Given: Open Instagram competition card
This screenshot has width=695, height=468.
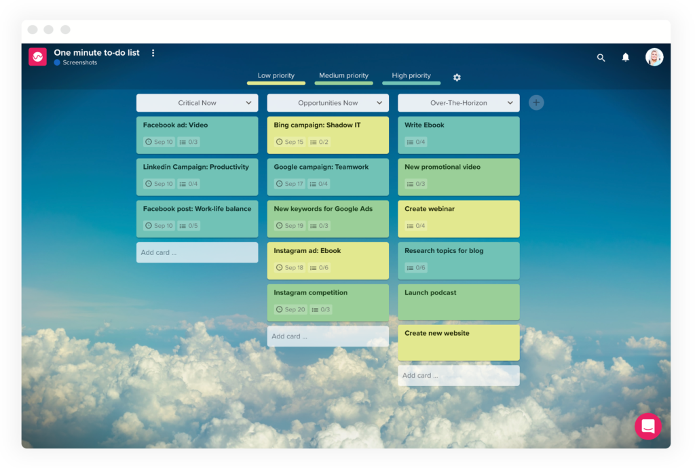Looking at the screenshot, I should point(328,303).
